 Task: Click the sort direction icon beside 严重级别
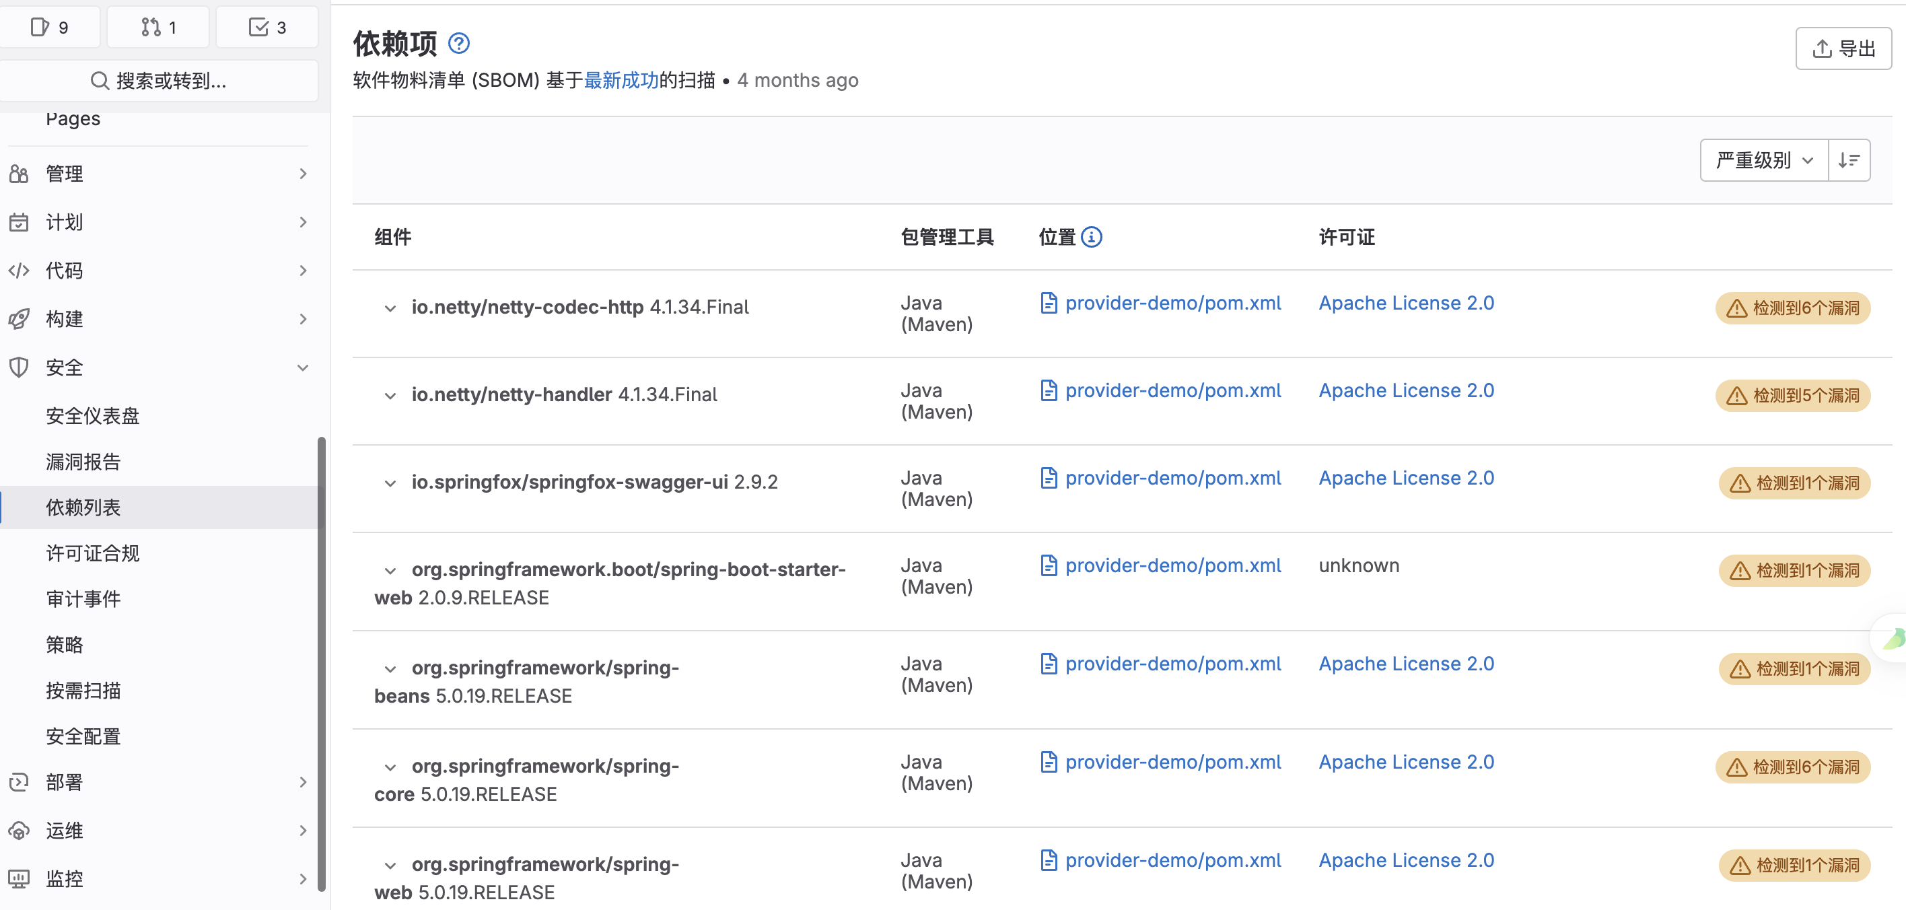coord(1849,160)
